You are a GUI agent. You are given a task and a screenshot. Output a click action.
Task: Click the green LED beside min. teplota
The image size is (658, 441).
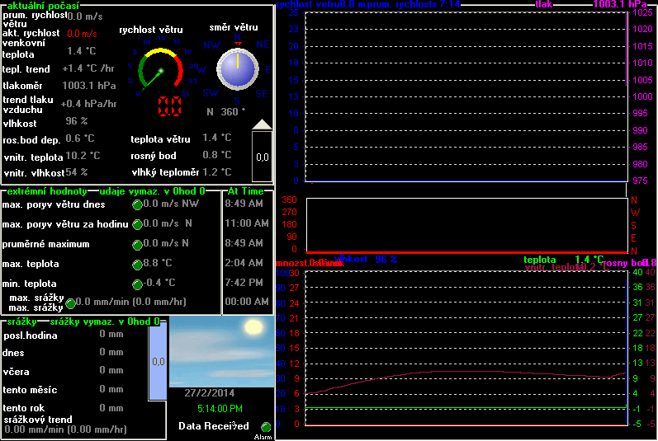pos(137,284)
